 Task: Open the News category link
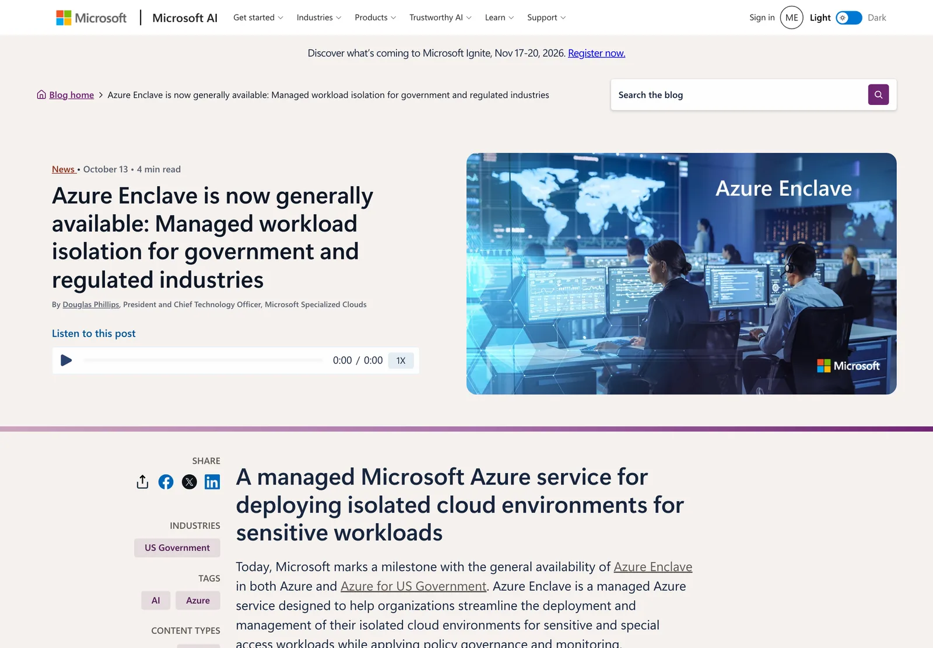[x=64, y=169]
